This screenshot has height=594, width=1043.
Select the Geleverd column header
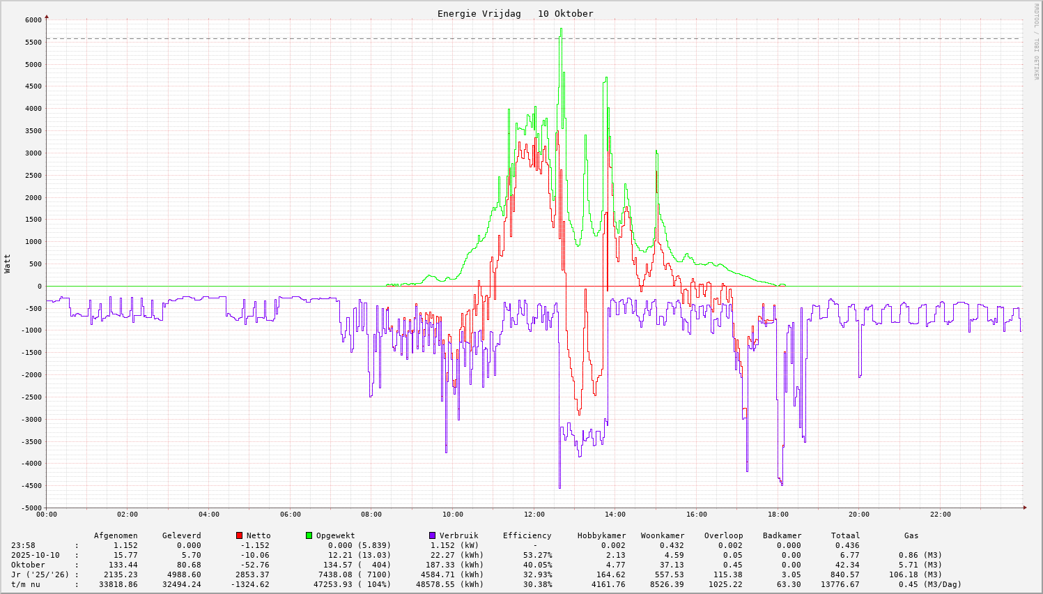pos(181,535)
